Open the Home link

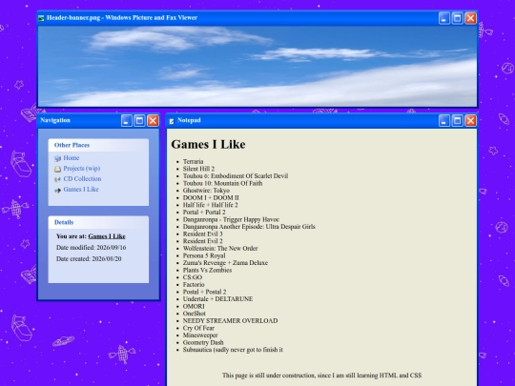click(72, 158)
